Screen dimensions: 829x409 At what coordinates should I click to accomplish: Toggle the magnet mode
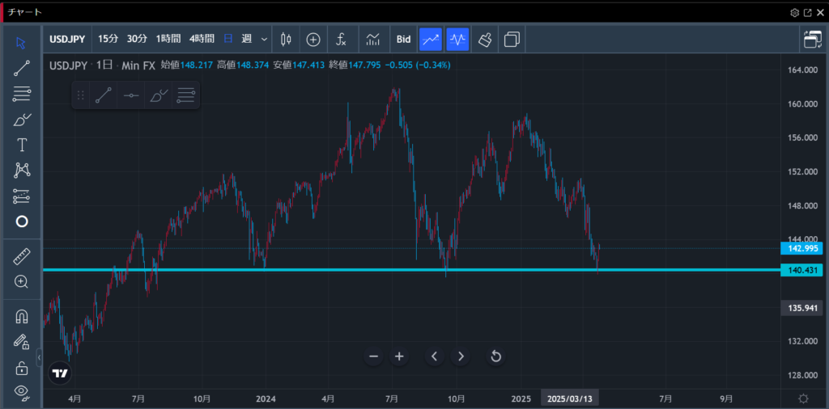coord(21,317)
